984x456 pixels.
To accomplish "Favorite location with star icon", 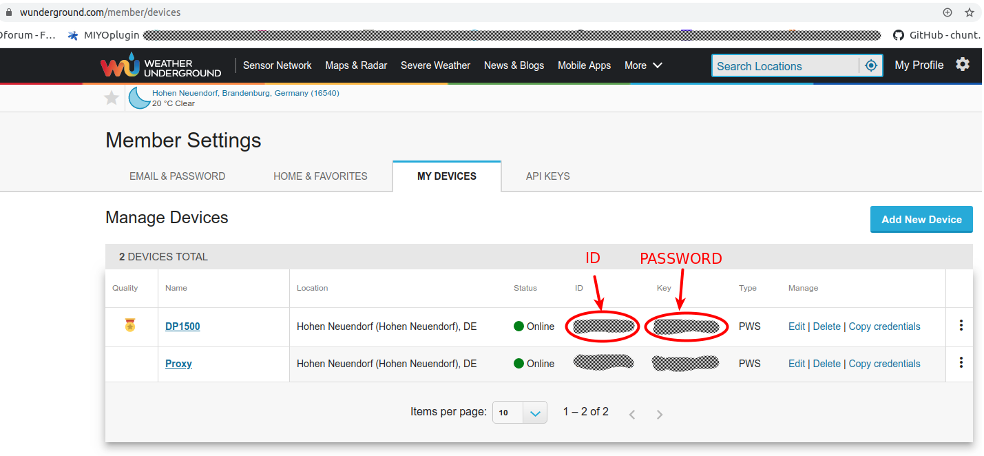I will 112,98.
